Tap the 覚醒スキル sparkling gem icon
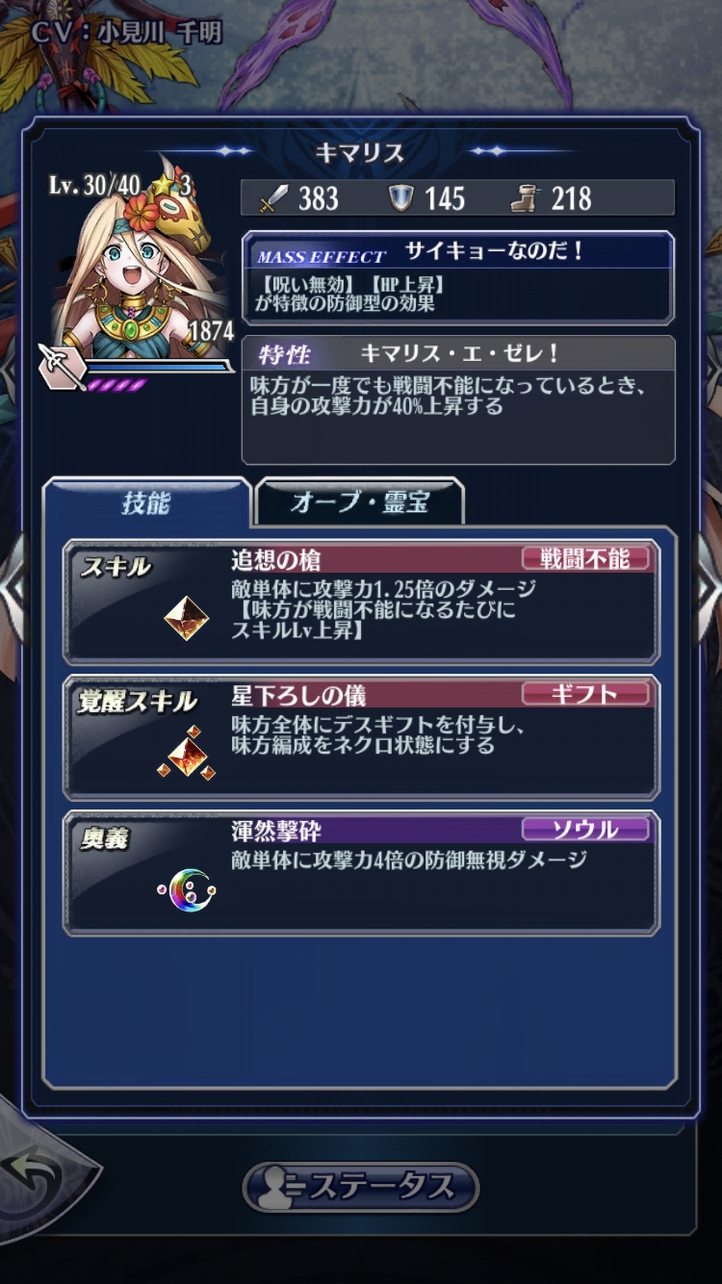The width and height of the screenshot is (722, 1284). click(x=186, y=754)
